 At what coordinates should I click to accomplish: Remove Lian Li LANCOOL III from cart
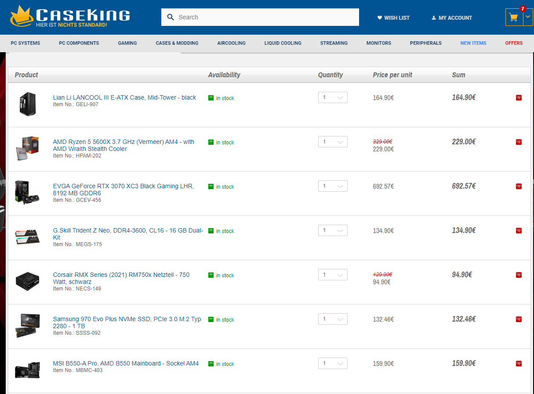519,97
